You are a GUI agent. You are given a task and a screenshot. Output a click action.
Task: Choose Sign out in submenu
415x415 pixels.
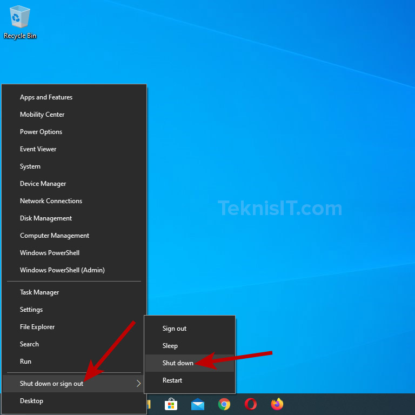point(190,329)
